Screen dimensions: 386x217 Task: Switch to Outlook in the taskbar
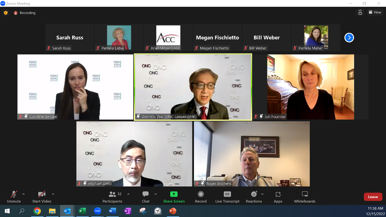(x=67, y=211)
